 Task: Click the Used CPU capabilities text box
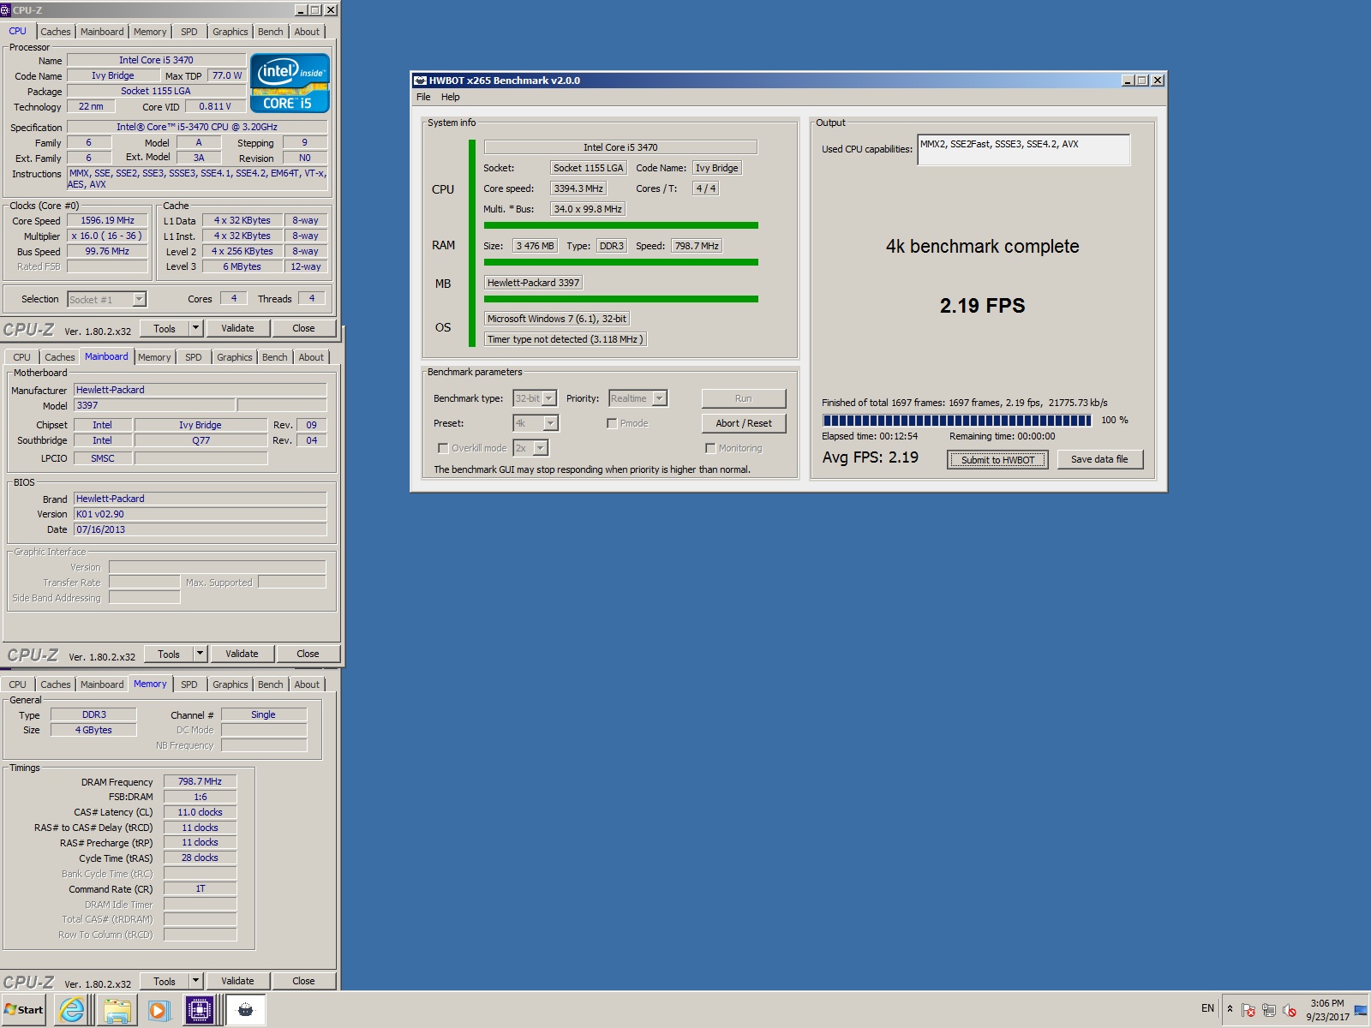[x=1023, y=149]
